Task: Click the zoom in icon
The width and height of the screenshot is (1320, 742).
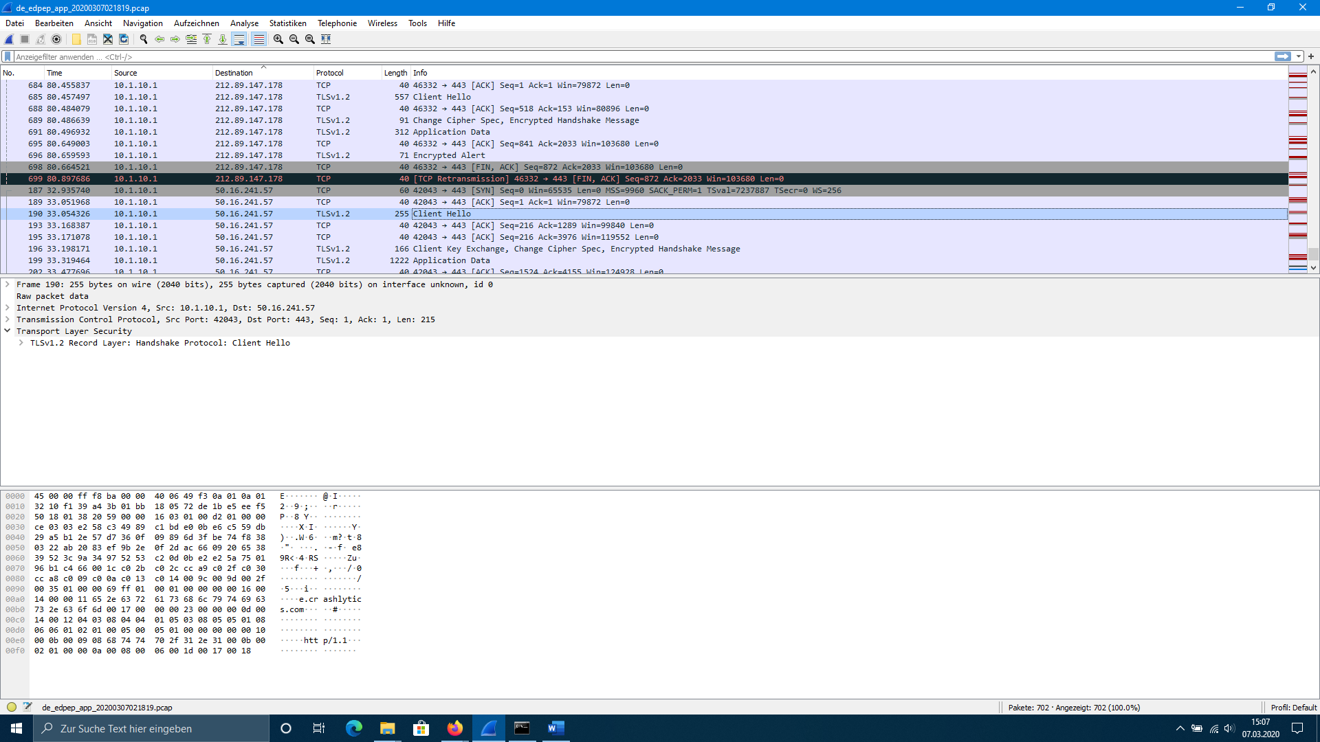Action: (278, 39)
